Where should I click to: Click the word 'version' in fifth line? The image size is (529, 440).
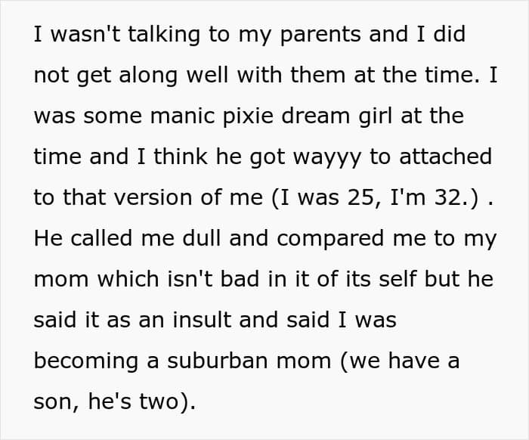(x=153, y=198)
